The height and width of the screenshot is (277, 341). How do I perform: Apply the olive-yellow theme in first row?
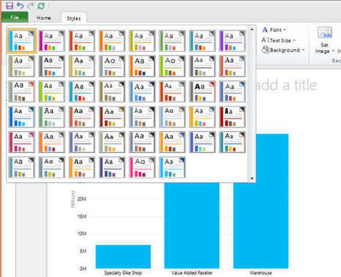coord(142,41)
